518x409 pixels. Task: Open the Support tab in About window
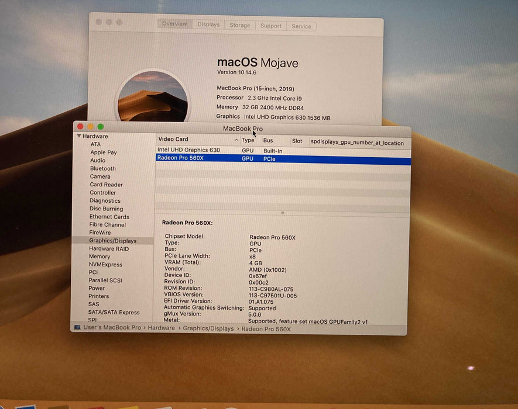pos(271,26)
